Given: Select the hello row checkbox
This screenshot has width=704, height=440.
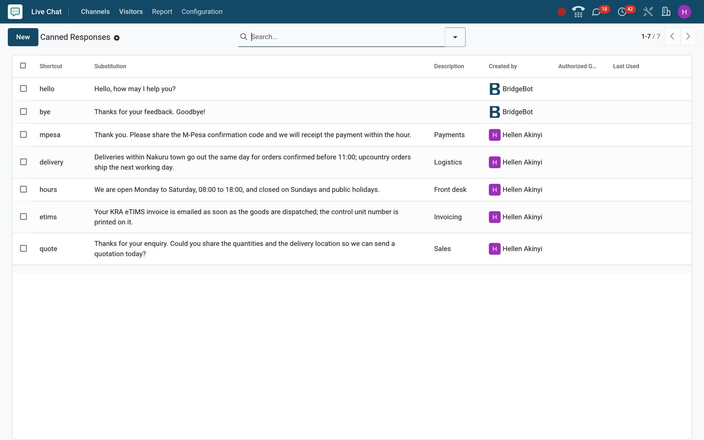Looking at the screenshot, I should pyautogui.click(x=23, y=88).
